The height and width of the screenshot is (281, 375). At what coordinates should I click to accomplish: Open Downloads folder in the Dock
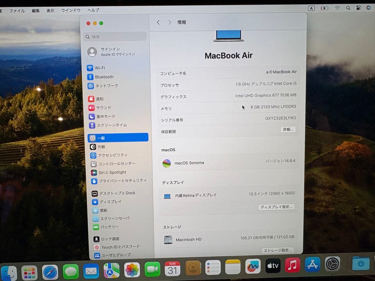(x=361, y=263)
